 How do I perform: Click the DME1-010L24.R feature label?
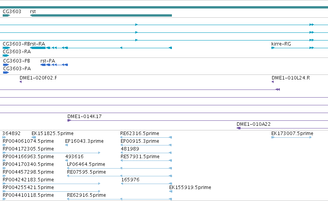(x=291, y=78)
